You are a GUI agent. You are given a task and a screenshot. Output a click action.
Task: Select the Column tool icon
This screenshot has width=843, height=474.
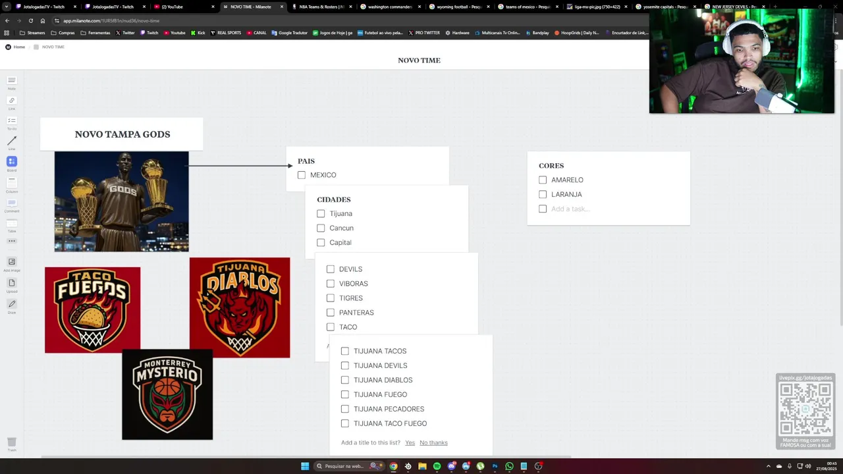11,182
